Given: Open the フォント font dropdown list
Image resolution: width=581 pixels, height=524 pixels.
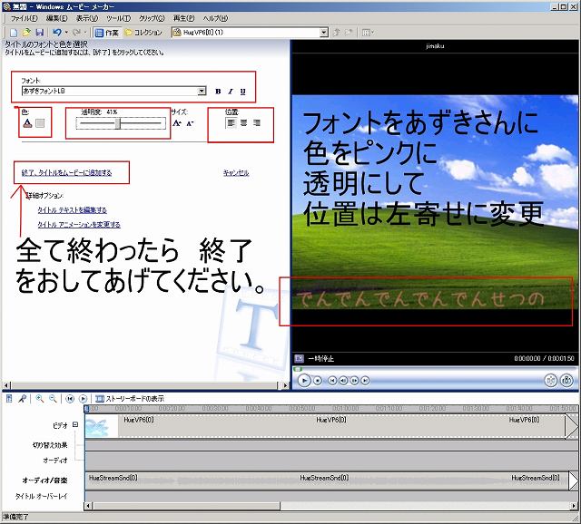Looking at the screenshot, I should 202,91.
